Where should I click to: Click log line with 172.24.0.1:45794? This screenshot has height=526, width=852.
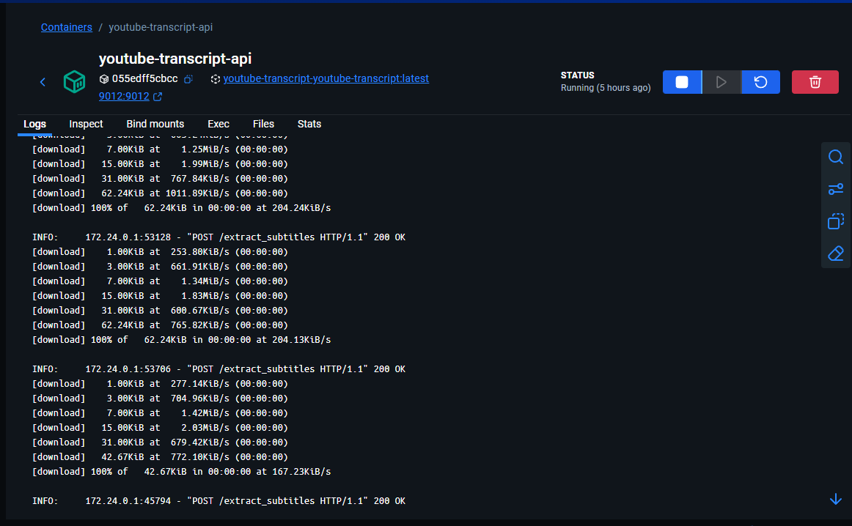218,501
